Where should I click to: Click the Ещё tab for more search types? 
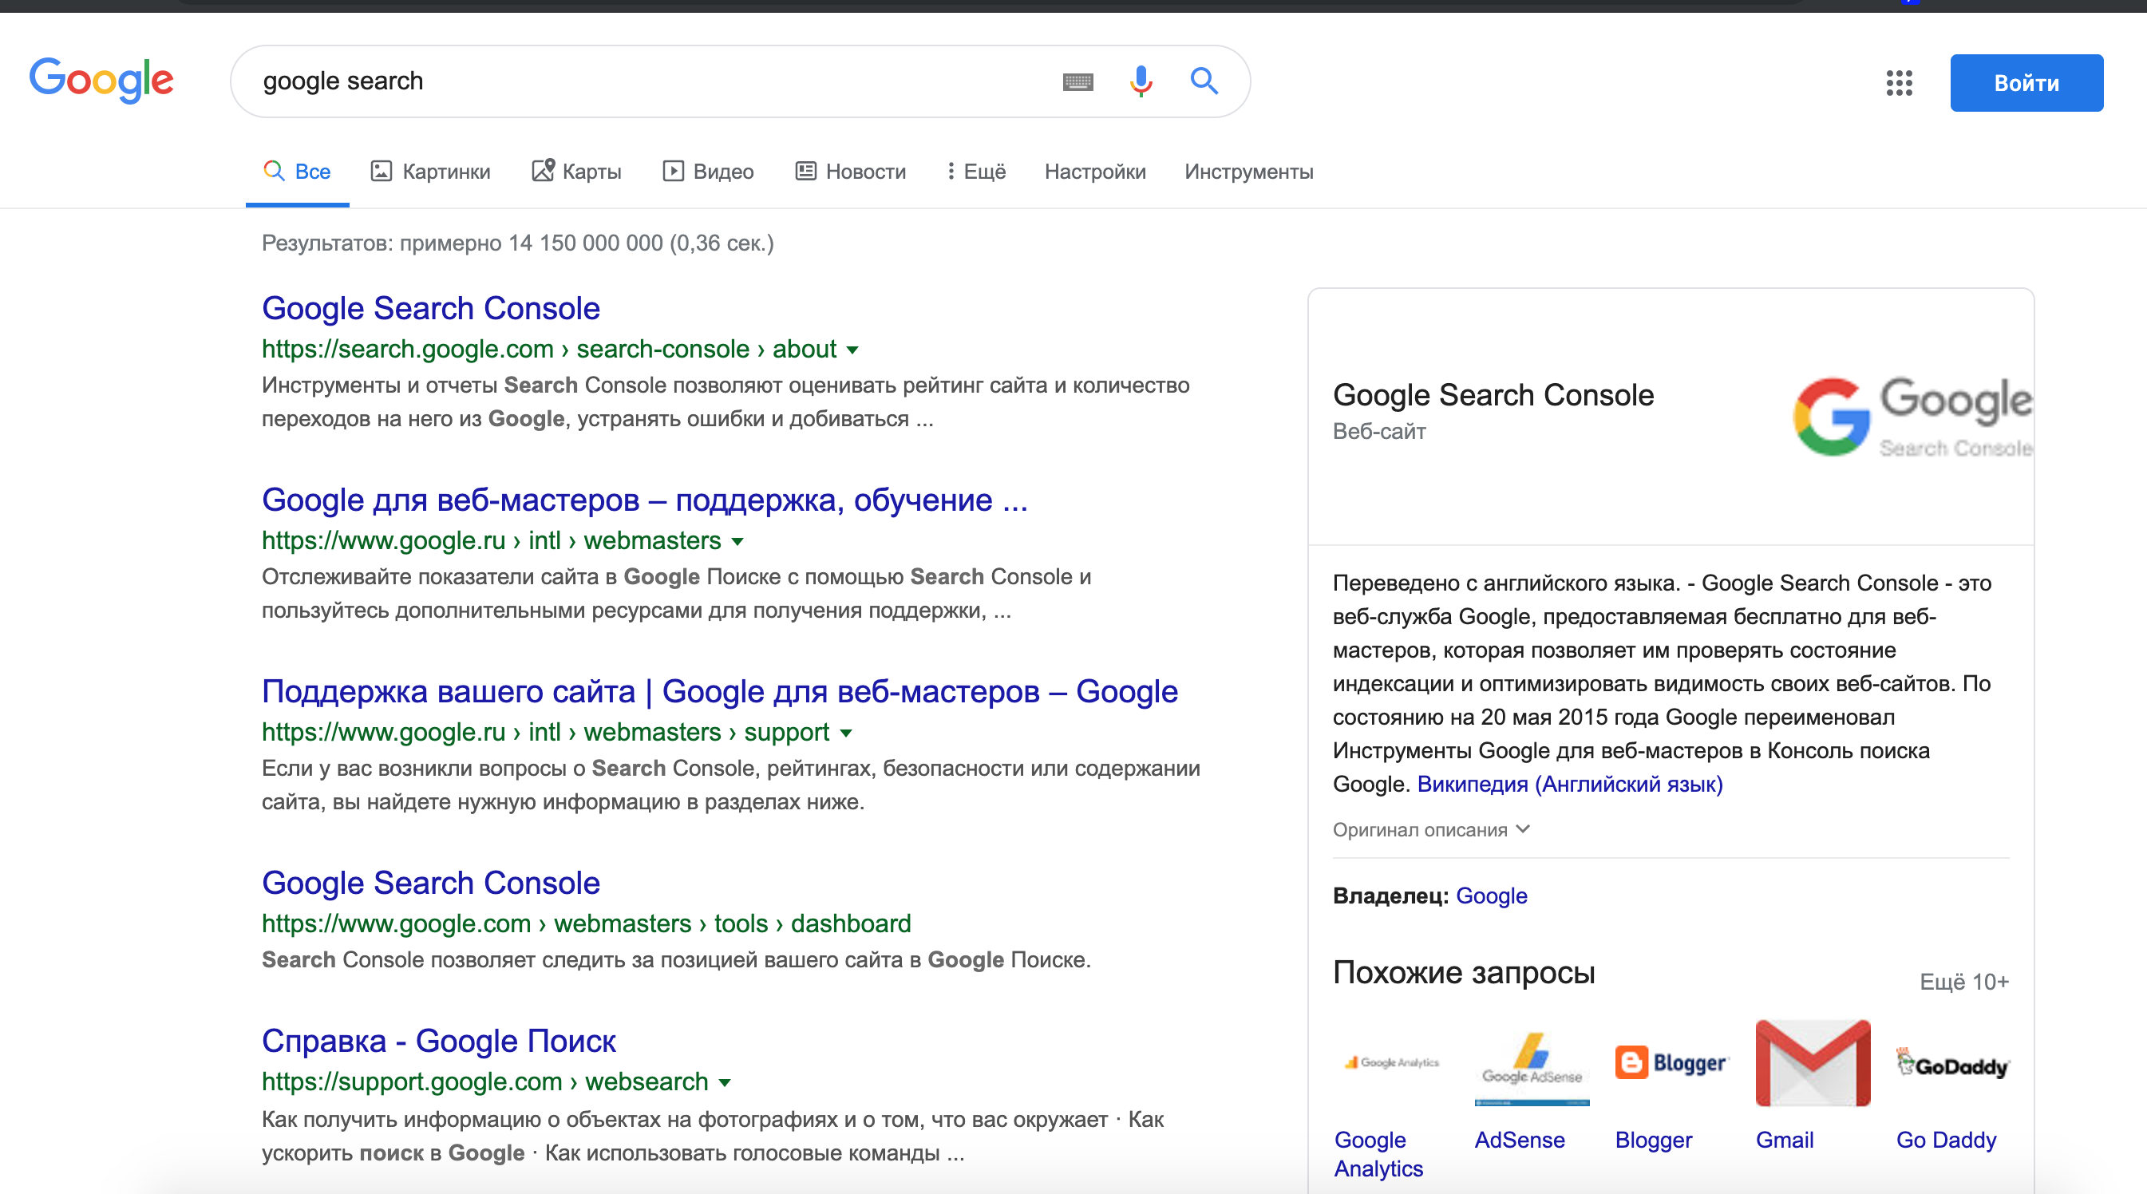point(976,171)
